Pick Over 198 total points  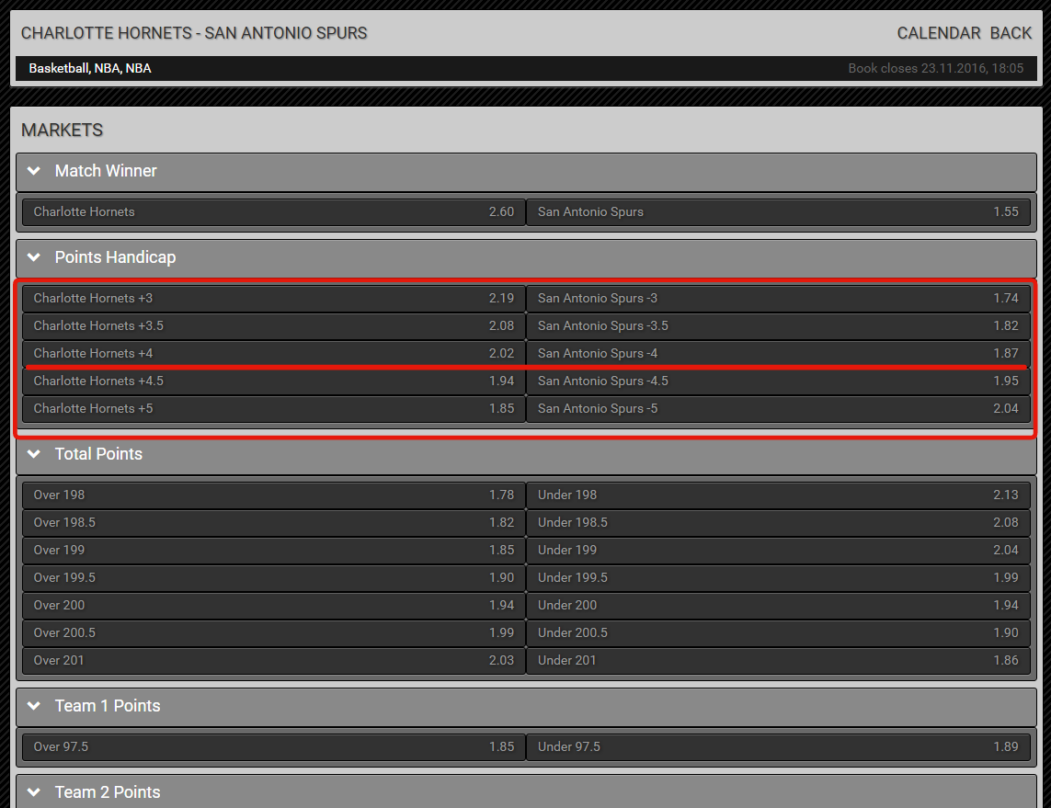(273, 495)
